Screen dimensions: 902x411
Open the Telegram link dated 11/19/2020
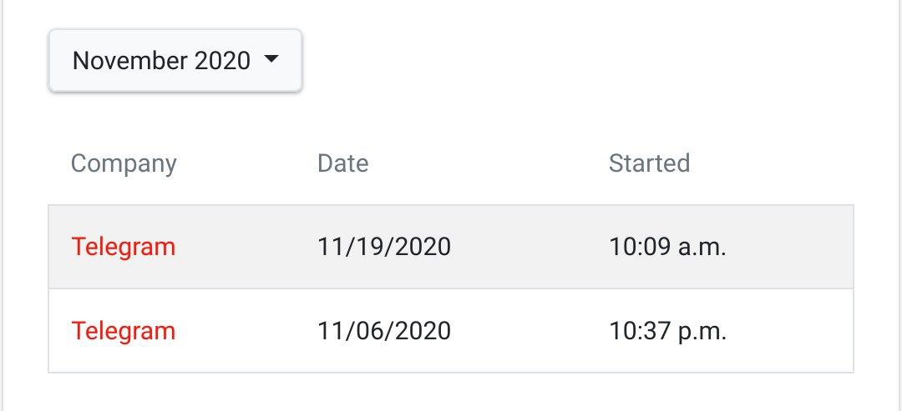point(123,247)
